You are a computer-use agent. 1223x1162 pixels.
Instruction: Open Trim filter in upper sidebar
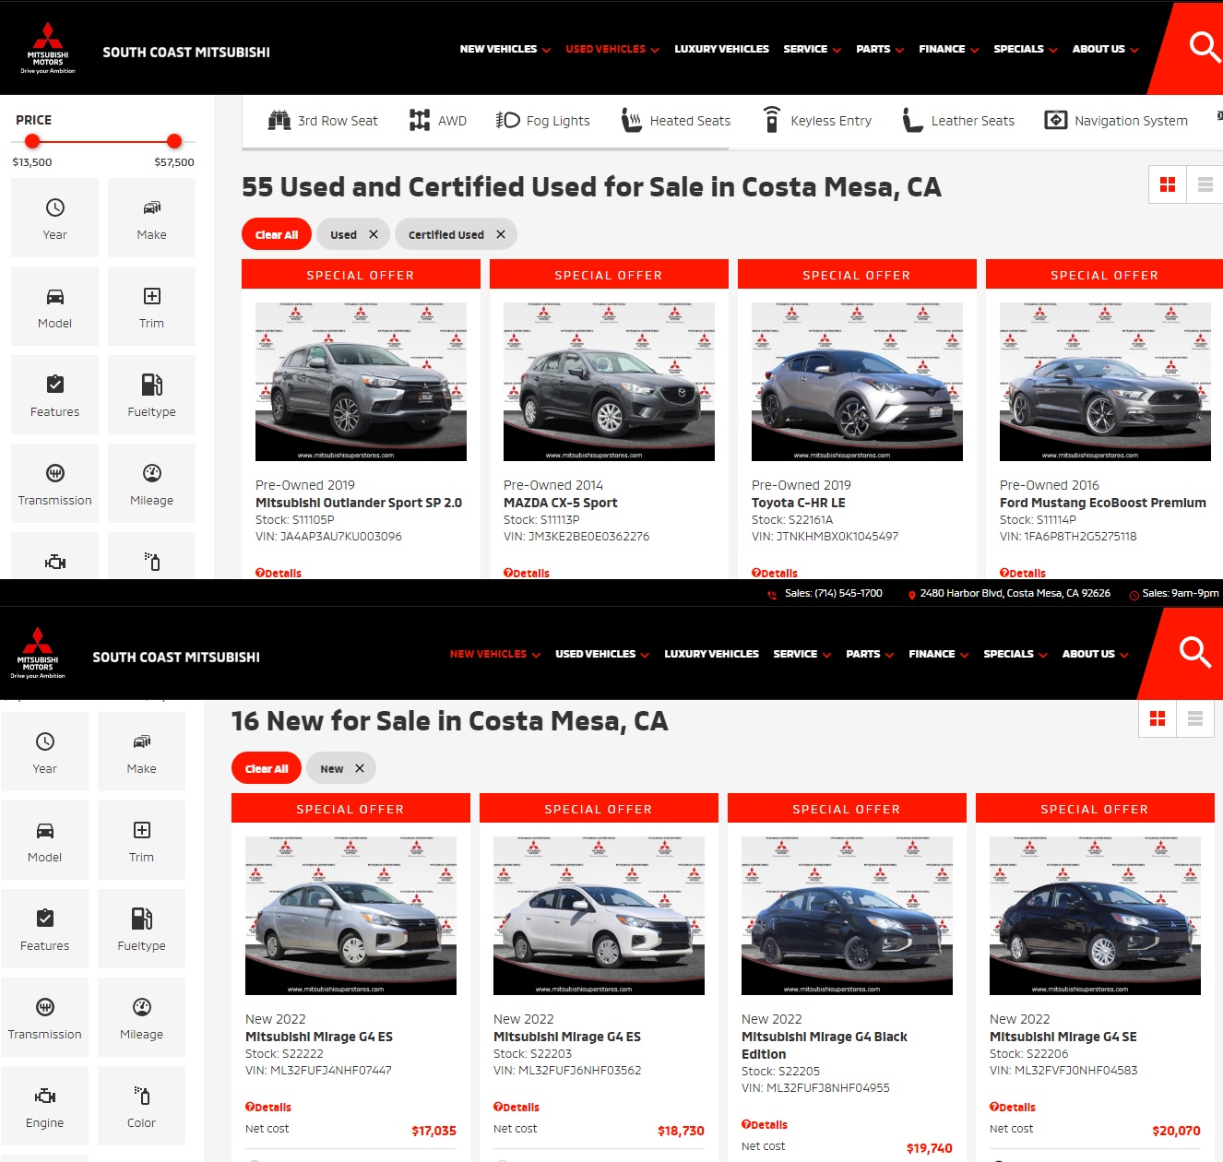(x=151, y=306)
